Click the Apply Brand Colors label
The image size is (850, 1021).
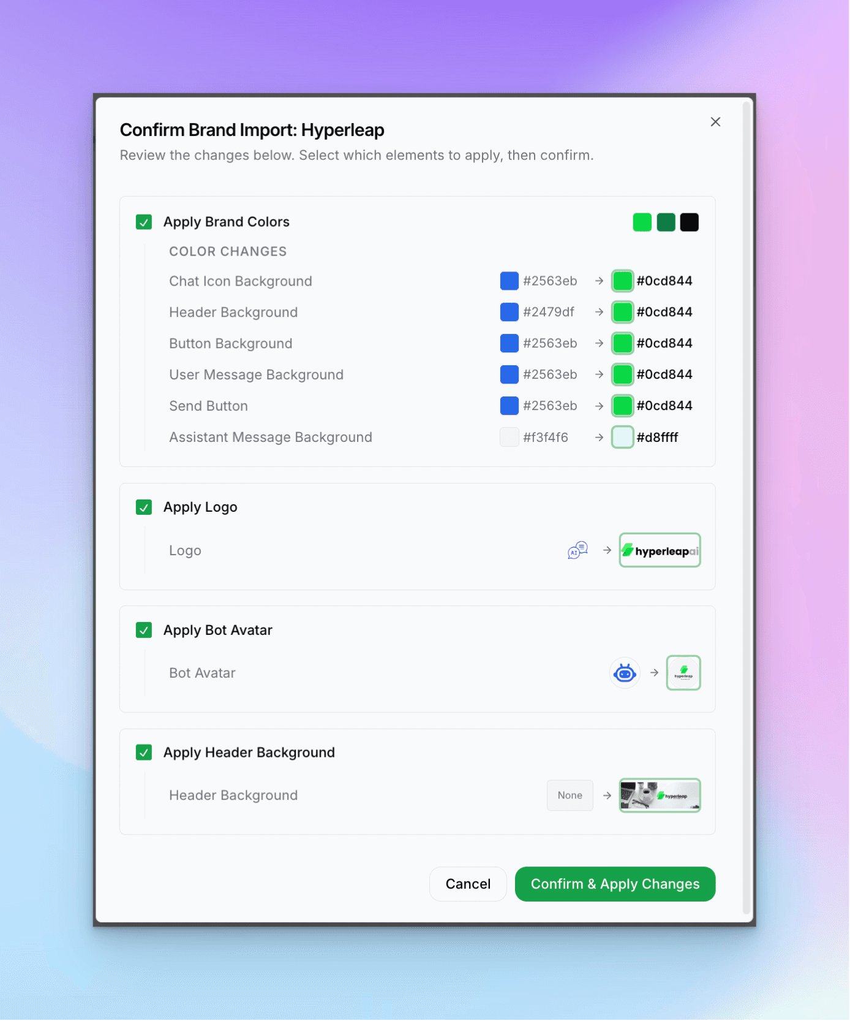click(x=226, y=222)
